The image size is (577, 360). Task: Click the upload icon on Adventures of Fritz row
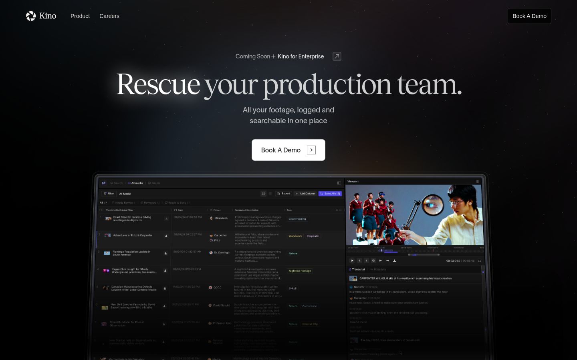pyautogui.click(x=166, y=236)
